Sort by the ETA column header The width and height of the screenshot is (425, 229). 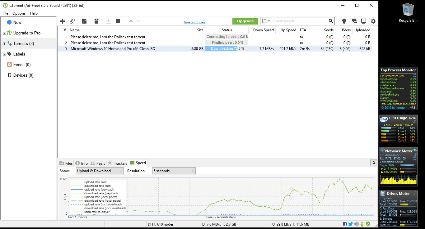point(307,30)
